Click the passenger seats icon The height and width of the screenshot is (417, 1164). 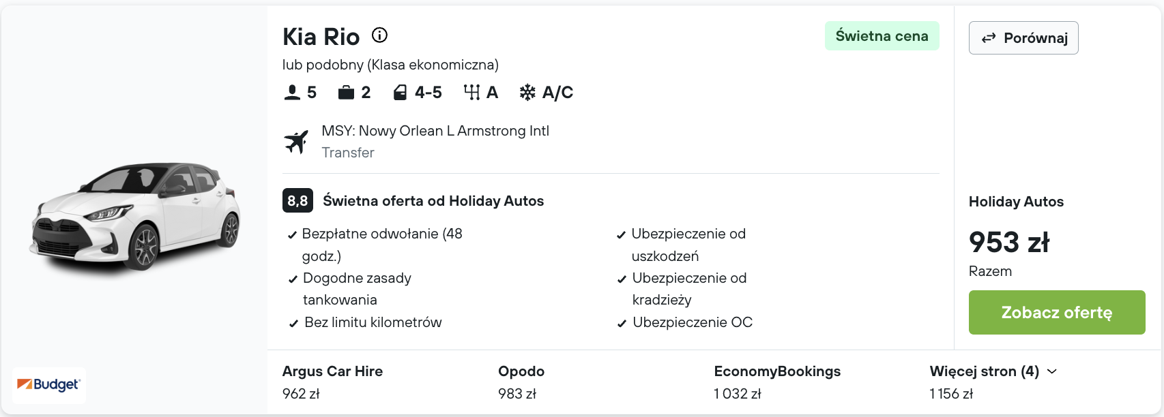pyautogui.click(x=292, y=92)
